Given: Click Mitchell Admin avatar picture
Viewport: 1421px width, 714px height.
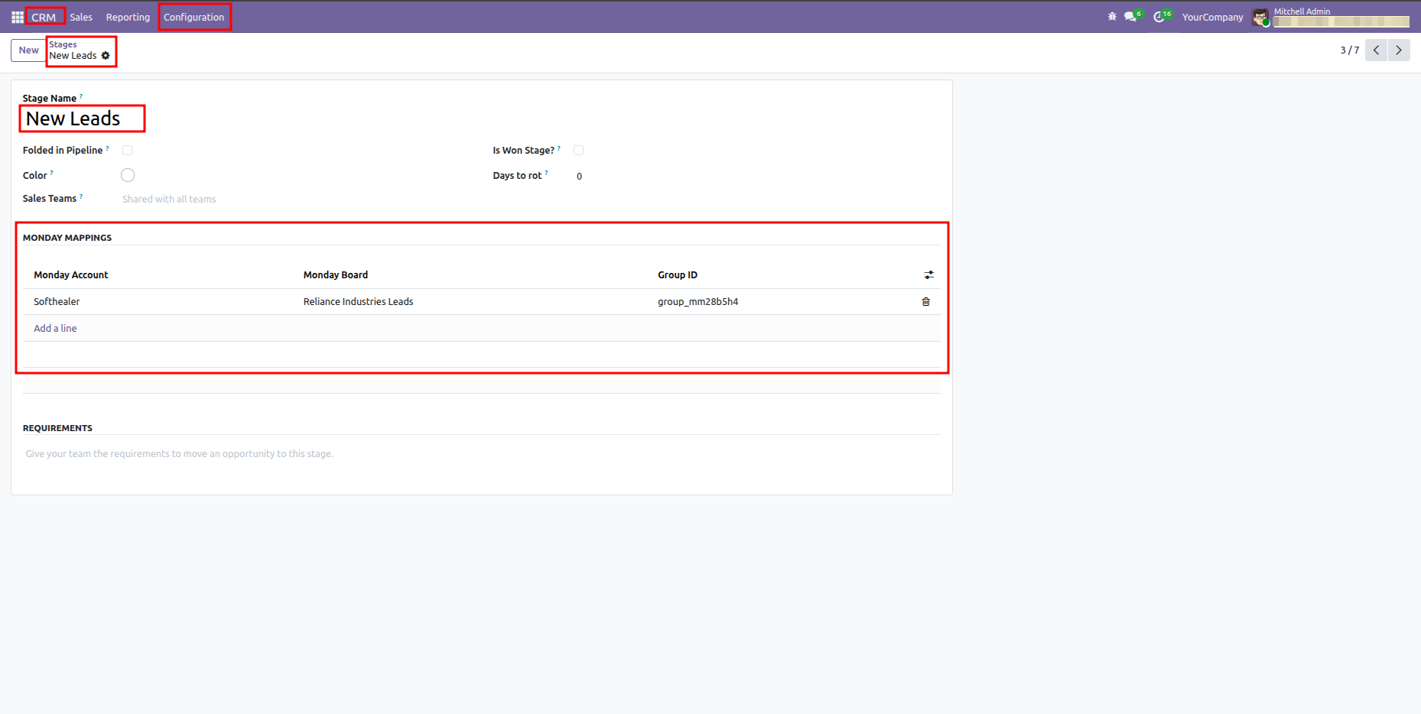Looking at the screenshot, I should pyautogui.click(x=1260, y=17).
